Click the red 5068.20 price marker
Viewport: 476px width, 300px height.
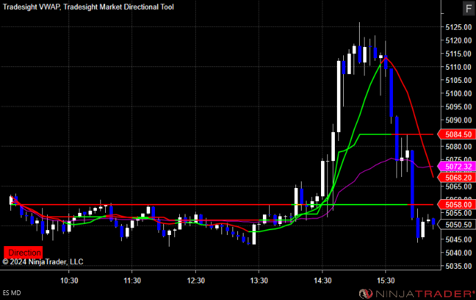click(456, 178)
